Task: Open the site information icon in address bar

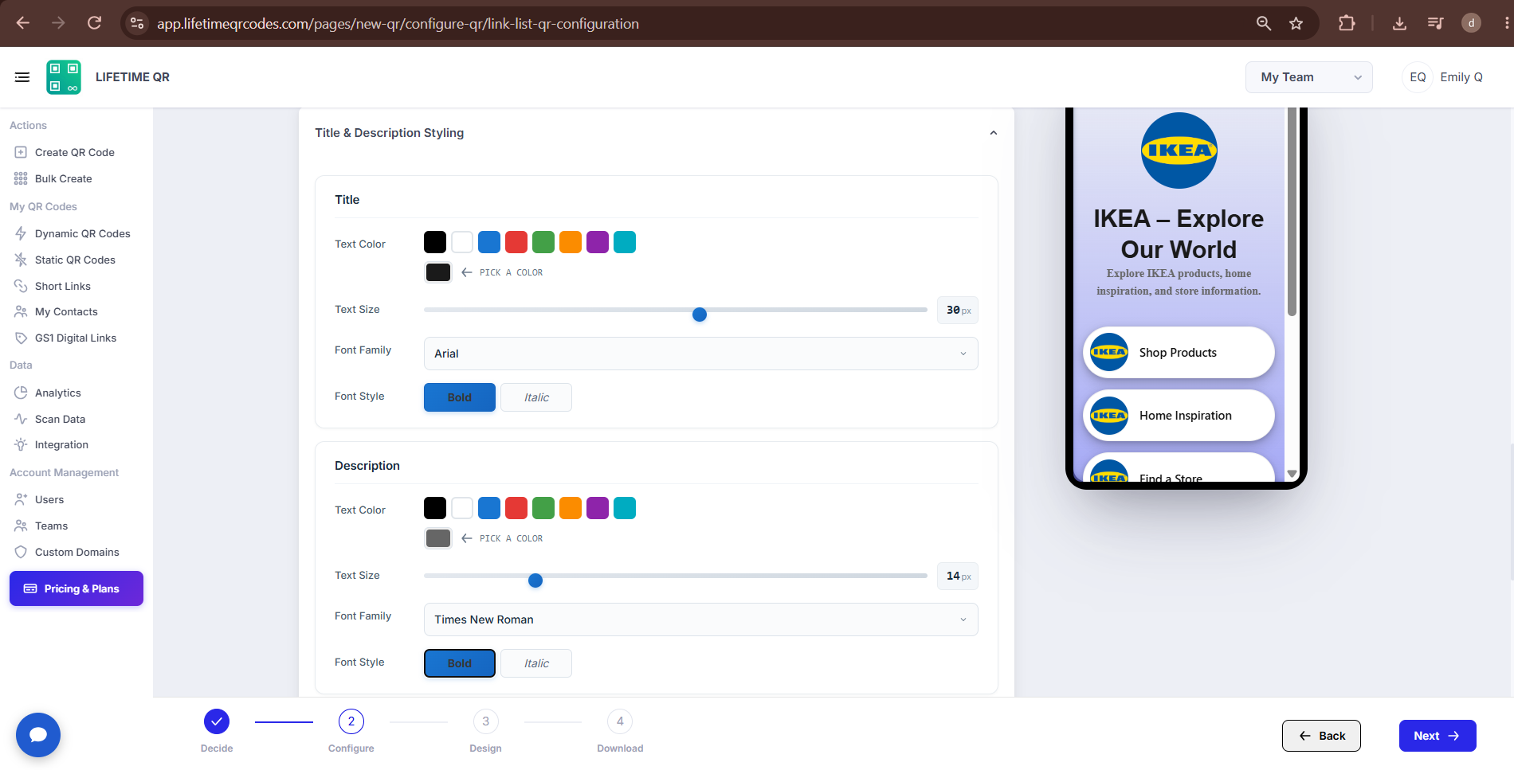Action: [137, 23]
